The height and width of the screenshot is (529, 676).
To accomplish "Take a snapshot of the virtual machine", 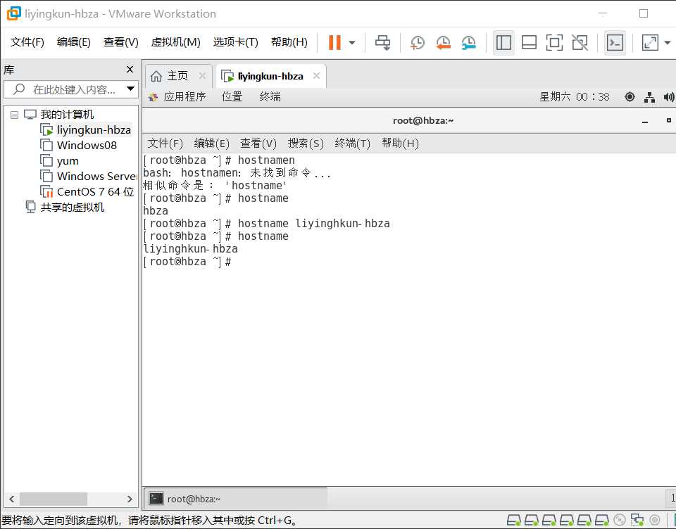I will [417, 42].
